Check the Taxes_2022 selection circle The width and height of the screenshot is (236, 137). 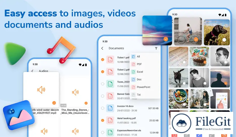[x=103, y=84]
